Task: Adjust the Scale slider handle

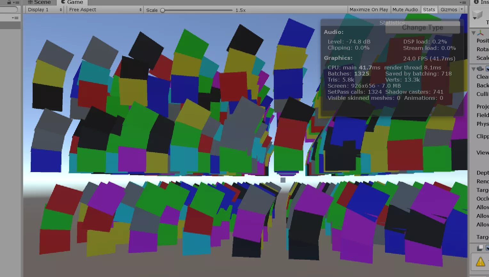Action: tap(163, 10)
